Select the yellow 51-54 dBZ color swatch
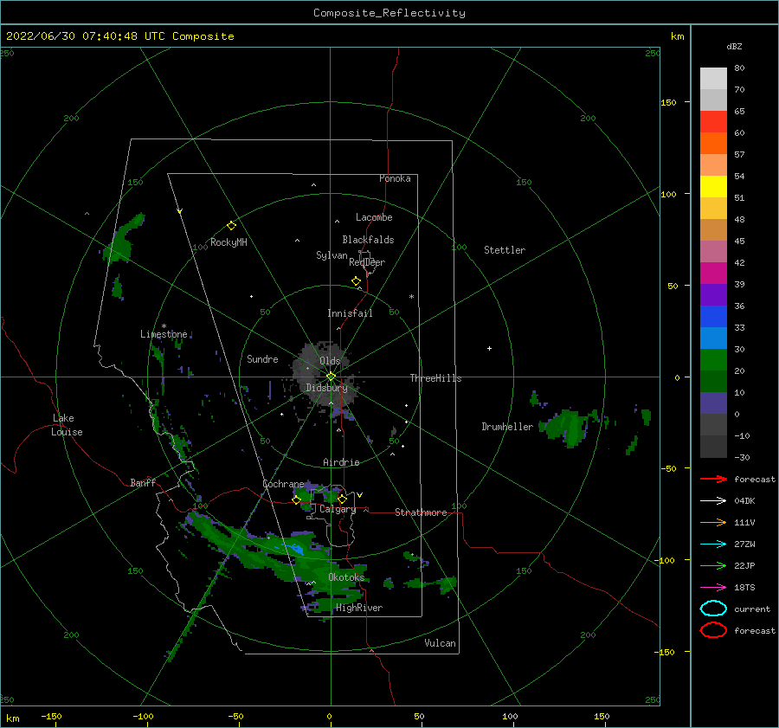 [713, 187]
